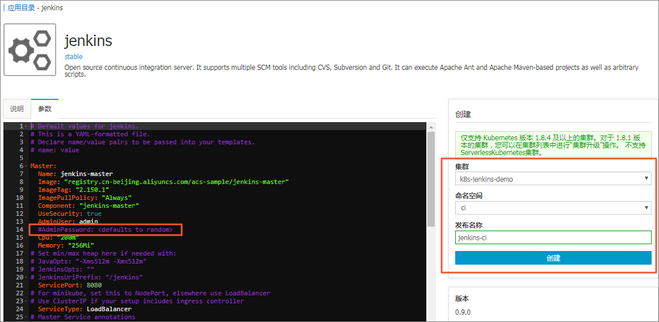Open the 集群 dropdown showing k8s-jenkins-demo
Viewport: 659px width, 322px height.
pos(553,179)
